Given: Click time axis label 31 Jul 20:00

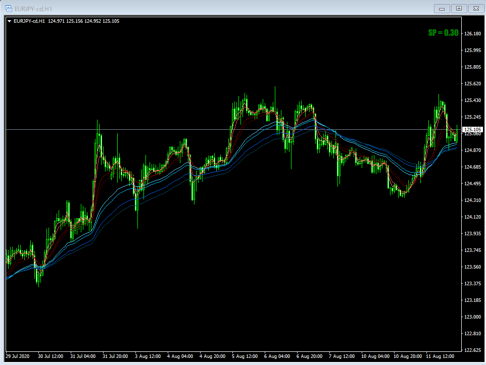Looking at the screenshot, I should (115, 356).
